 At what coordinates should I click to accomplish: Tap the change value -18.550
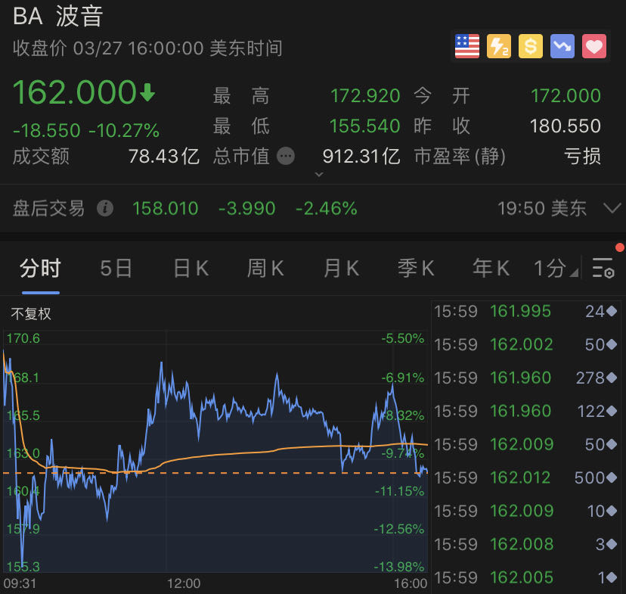click(46, 130)
